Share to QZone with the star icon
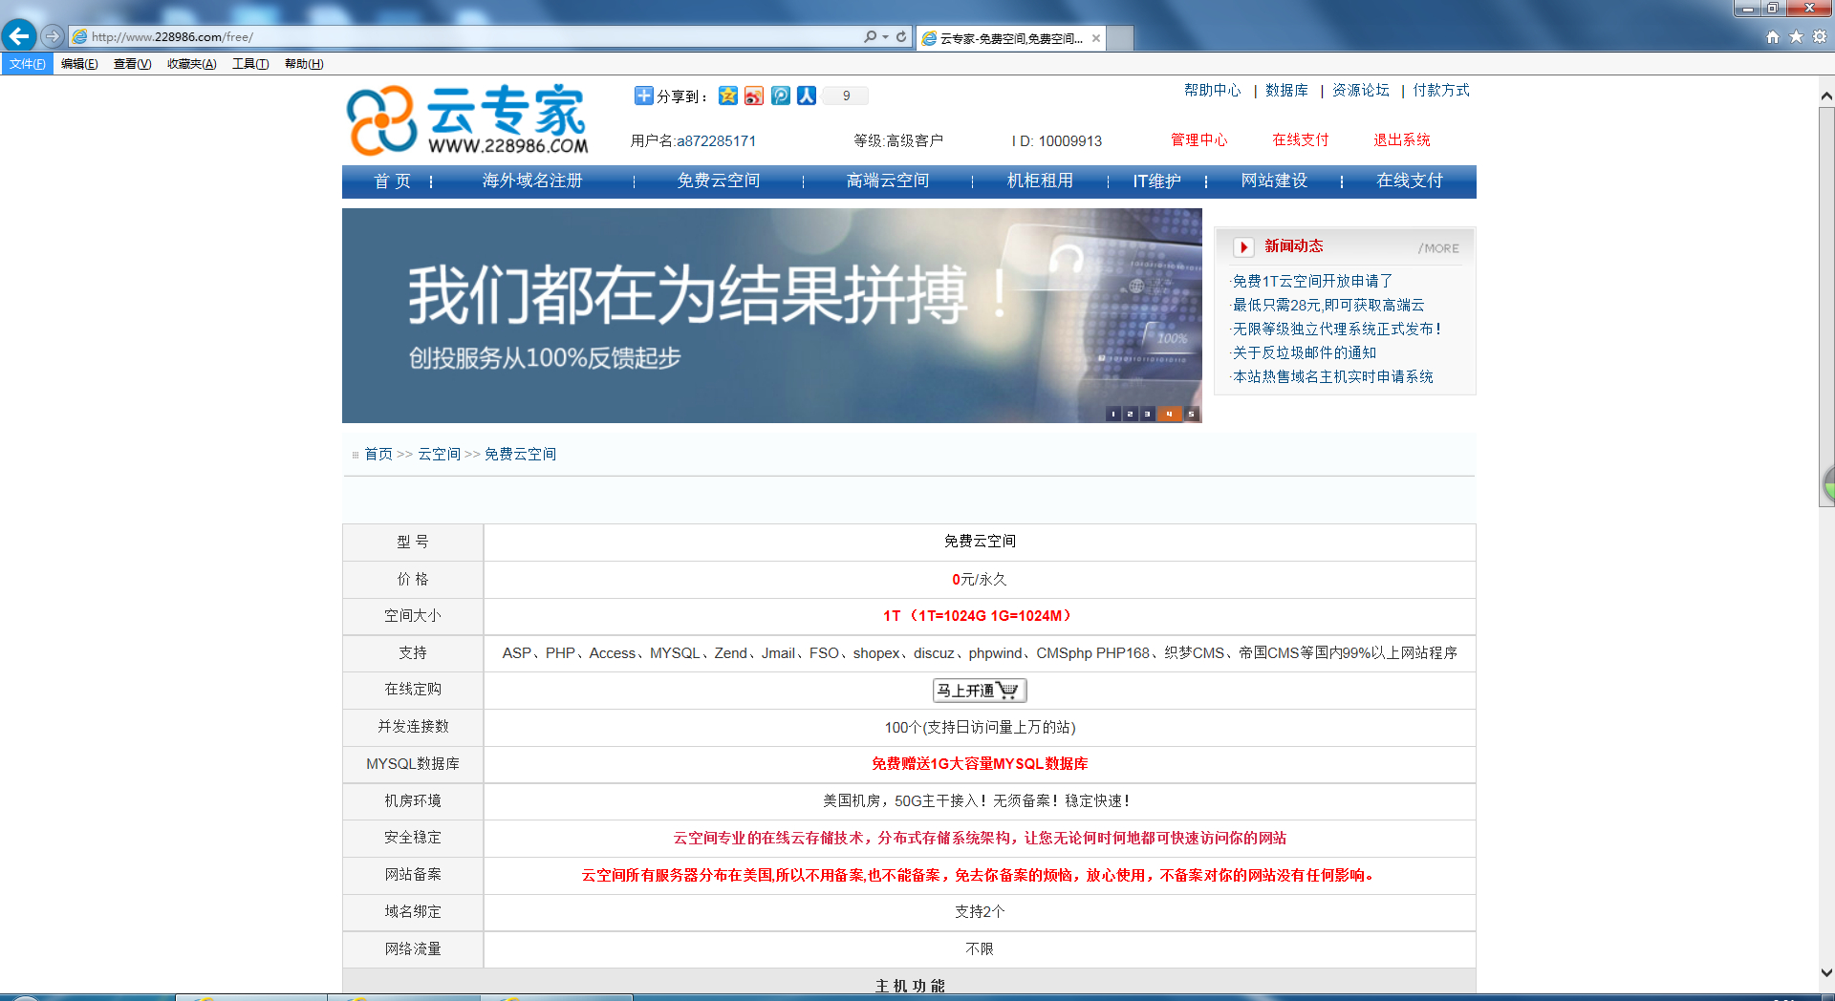1835x1001 pixels. 728,96
